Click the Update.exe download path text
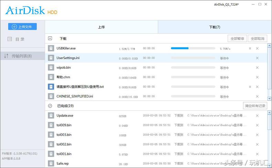 point(217,115)
